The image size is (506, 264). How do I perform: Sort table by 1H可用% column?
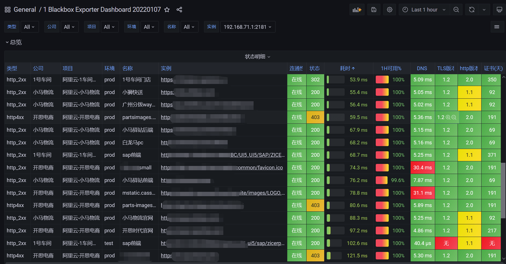391,68
